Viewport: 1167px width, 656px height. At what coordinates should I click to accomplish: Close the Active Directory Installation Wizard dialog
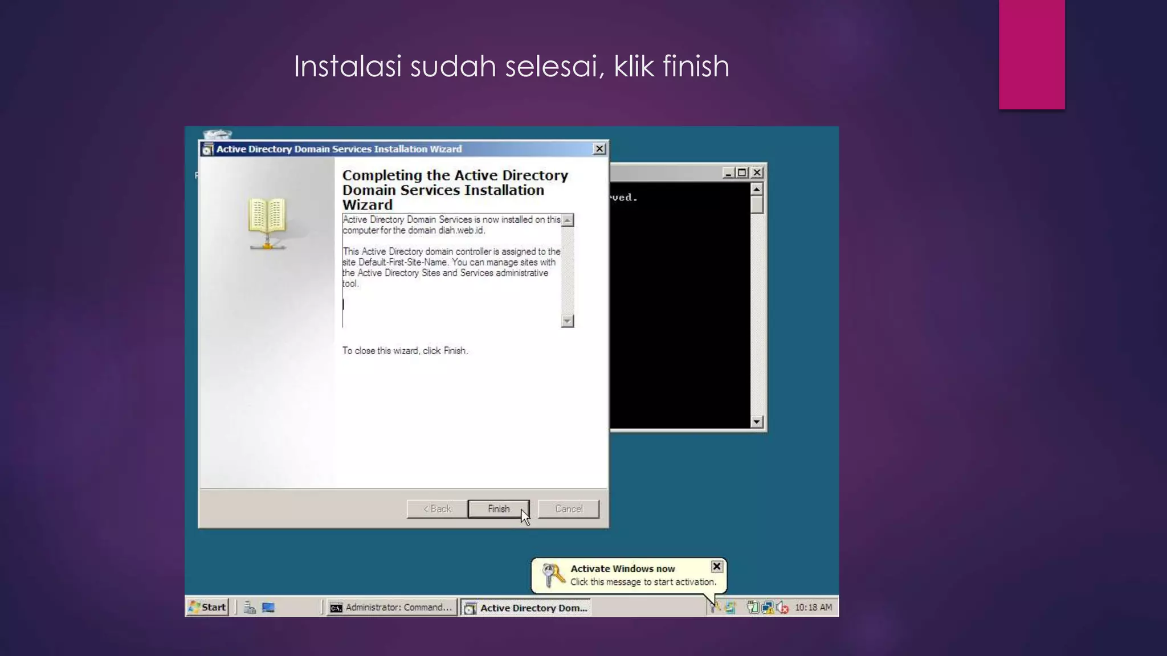click(x=599, y=149)
